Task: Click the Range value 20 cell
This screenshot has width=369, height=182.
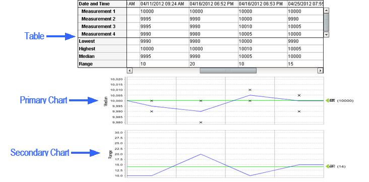Action: click(x=213, y=64)
